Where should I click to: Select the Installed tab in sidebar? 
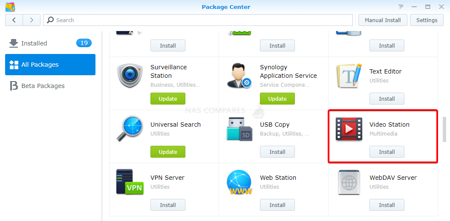[x=50, y=43]
